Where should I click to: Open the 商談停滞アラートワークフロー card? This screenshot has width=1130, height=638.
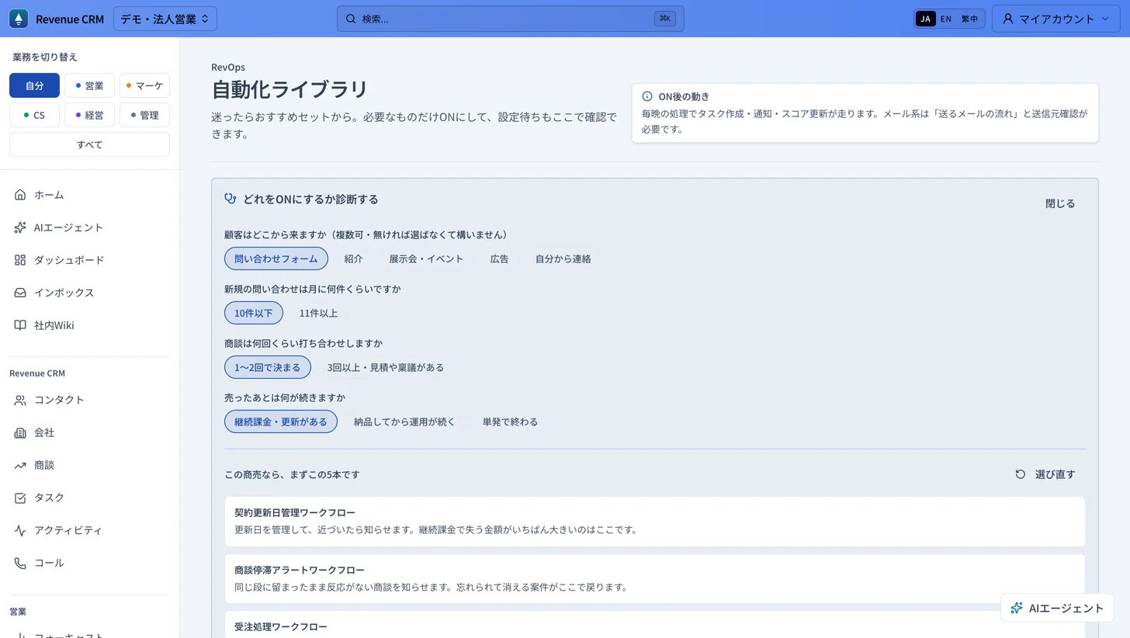click(654, 578)
